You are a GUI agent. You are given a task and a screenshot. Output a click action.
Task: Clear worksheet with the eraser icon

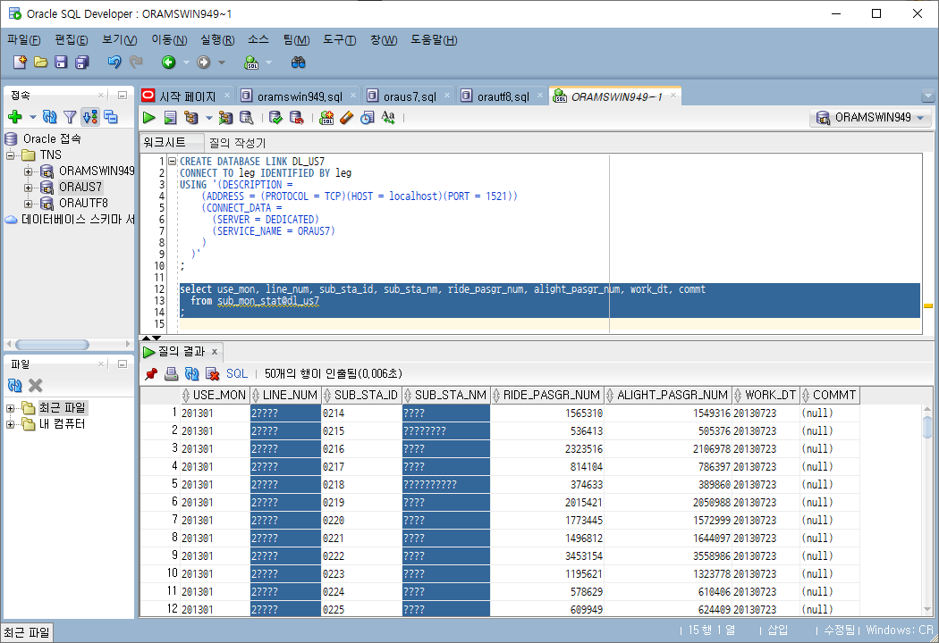point(347,118)
